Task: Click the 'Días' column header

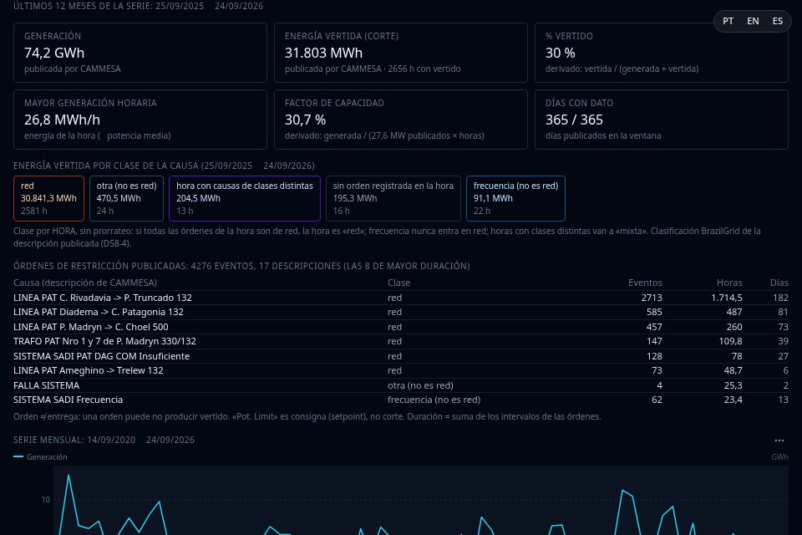Action: coord(779,283)
